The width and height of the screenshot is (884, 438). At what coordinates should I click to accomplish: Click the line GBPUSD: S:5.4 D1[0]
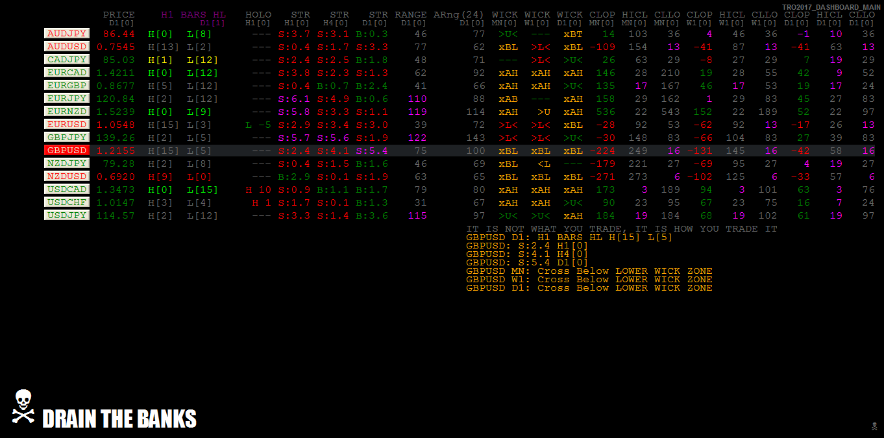pos(527,262)
